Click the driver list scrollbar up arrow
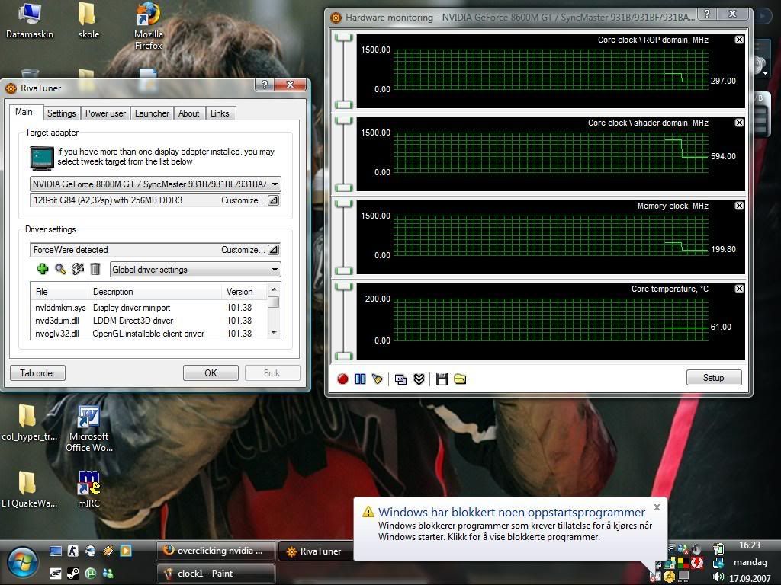Viewport: 781px width, 585px height. [x=274, y=289]
